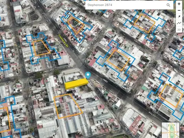Click the orange parcel north of Tronador Av
Image resolution: width=184 pixels, height=138 pixels.
click(x=76, y=25)
